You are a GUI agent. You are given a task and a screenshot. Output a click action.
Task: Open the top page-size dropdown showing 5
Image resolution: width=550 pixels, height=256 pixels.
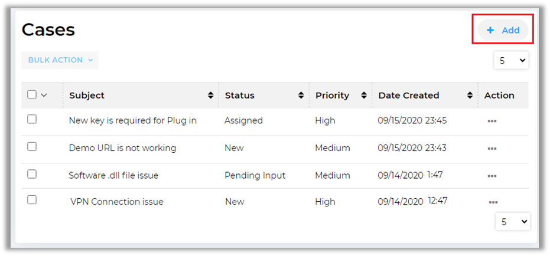pyautogui.click(x=511, y=60)
